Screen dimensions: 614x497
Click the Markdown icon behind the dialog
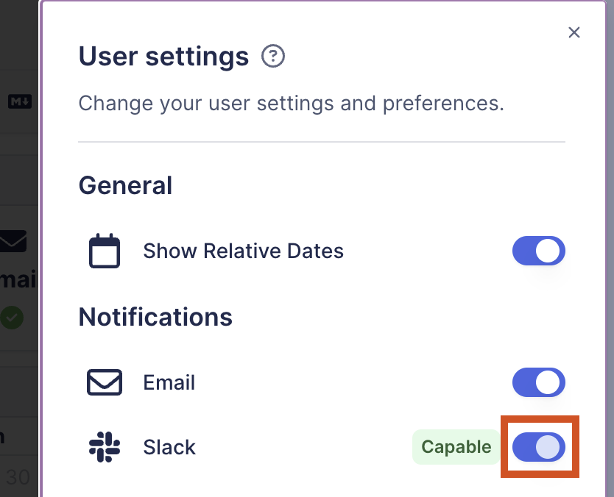tap(19, 101)
